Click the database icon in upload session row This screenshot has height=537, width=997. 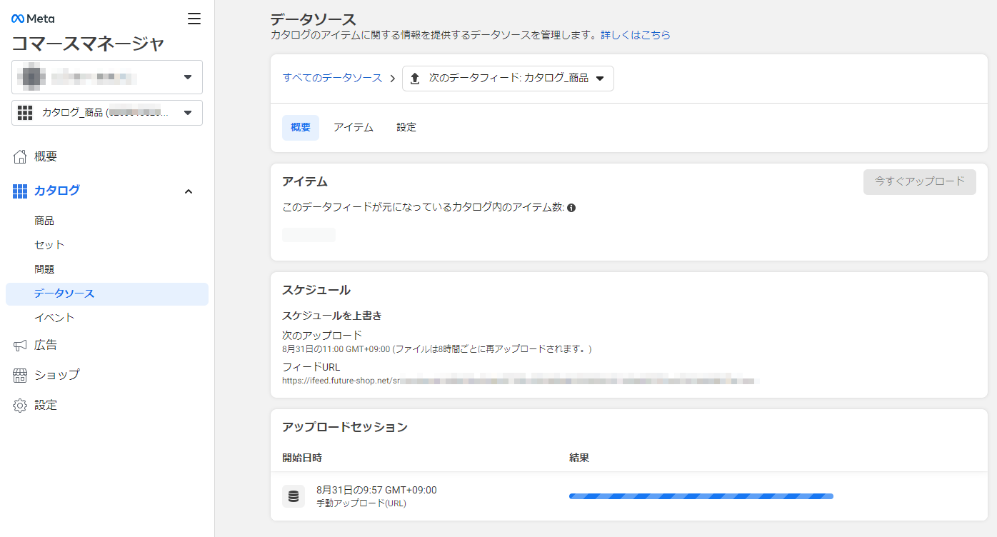[x=294, y=496]
